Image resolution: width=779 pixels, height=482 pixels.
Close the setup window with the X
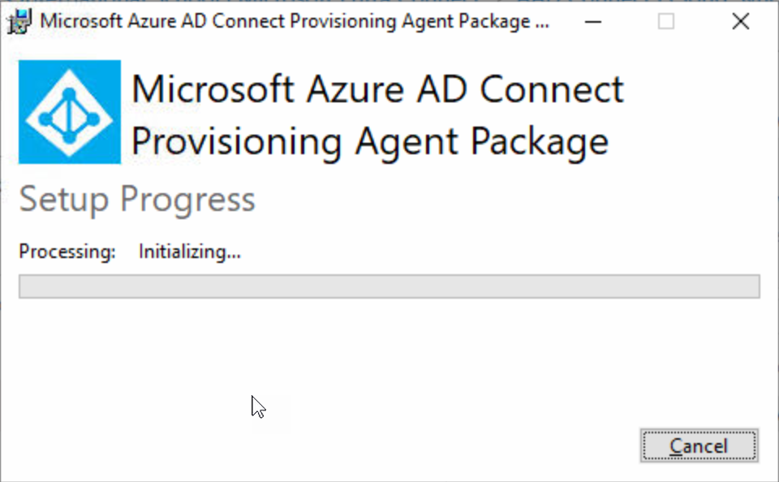[740, 21]
